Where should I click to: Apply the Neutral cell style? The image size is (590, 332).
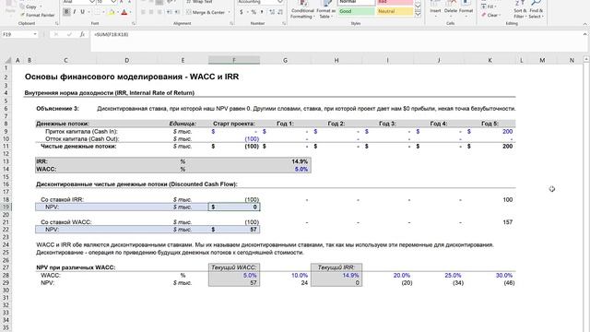click(x=395, y=11)
